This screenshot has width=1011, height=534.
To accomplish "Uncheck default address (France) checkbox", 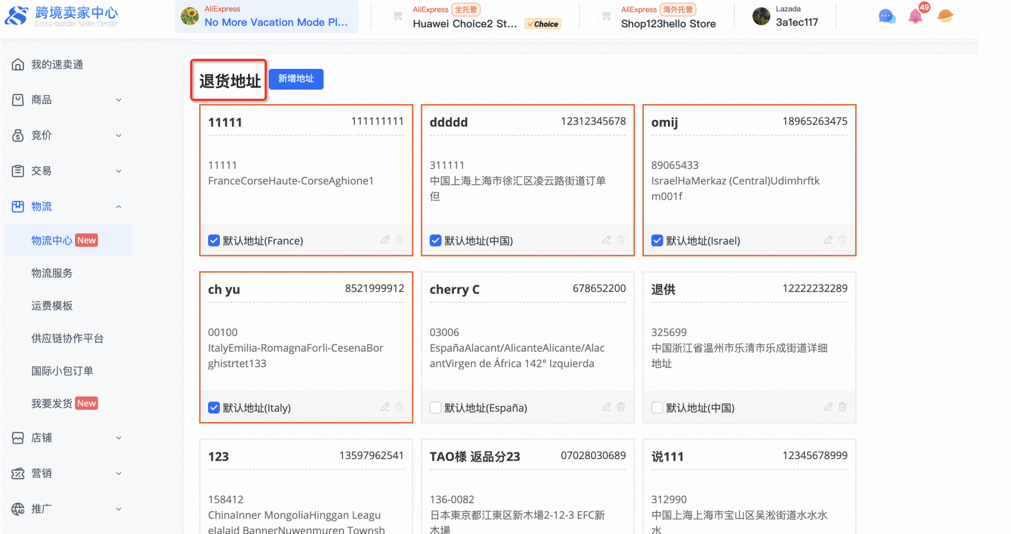I will click(214, 240).
